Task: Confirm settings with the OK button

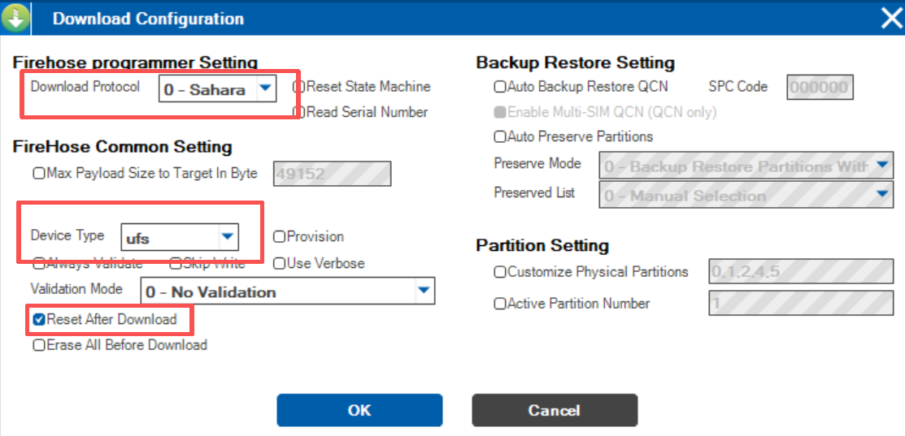Action: 359,411
